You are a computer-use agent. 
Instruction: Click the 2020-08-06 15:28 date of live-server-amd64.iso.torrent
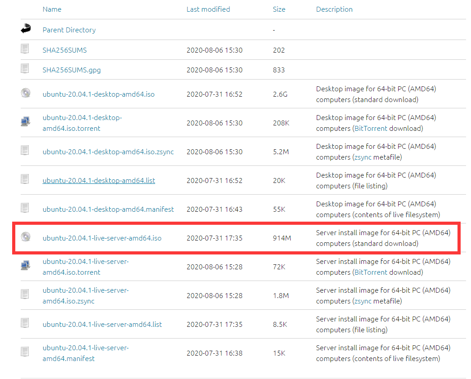pos(215,267)
